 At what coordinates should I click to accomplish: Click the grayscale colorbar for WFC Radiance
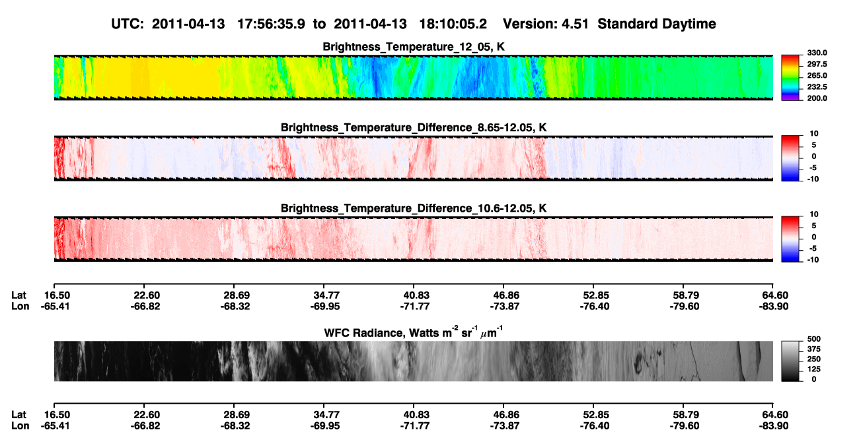click(790, 361)
